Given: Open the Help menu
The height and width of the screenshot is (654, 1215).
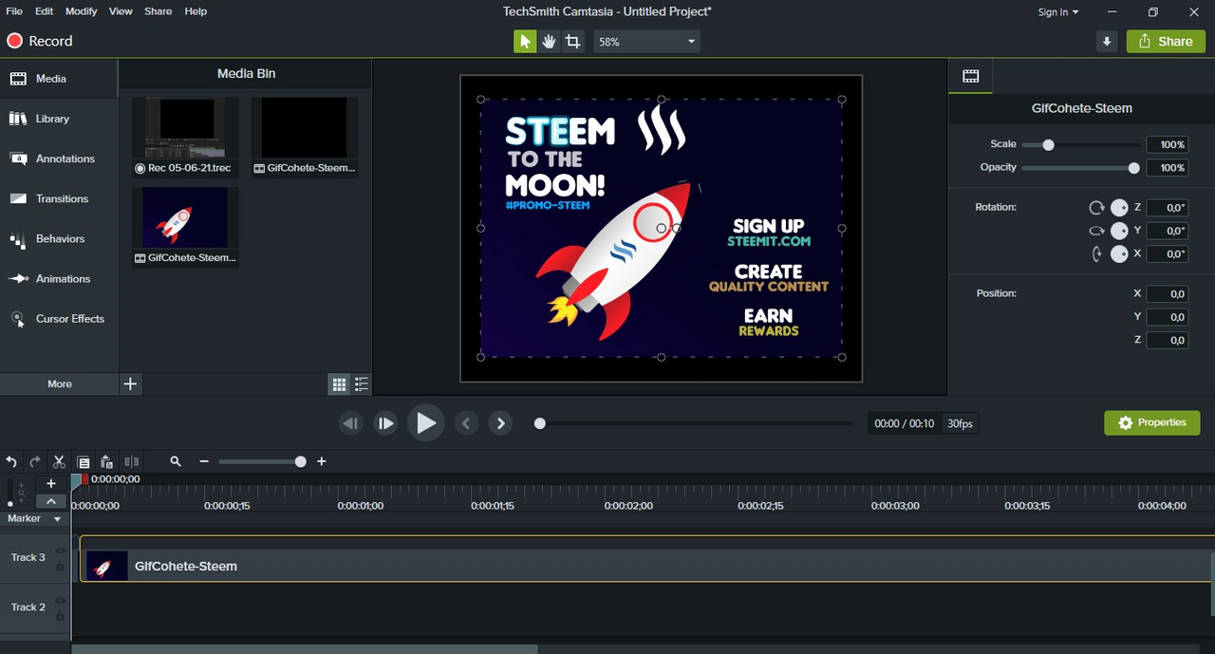Looking at the screenshot, I should click(x=196, y=11).
